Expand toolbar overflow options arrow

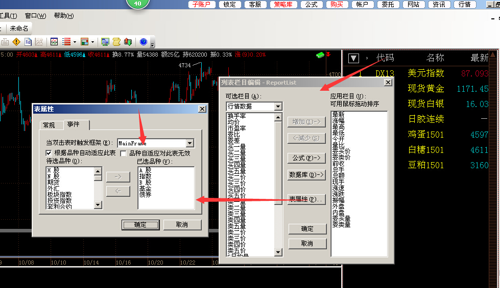point(152,44)
